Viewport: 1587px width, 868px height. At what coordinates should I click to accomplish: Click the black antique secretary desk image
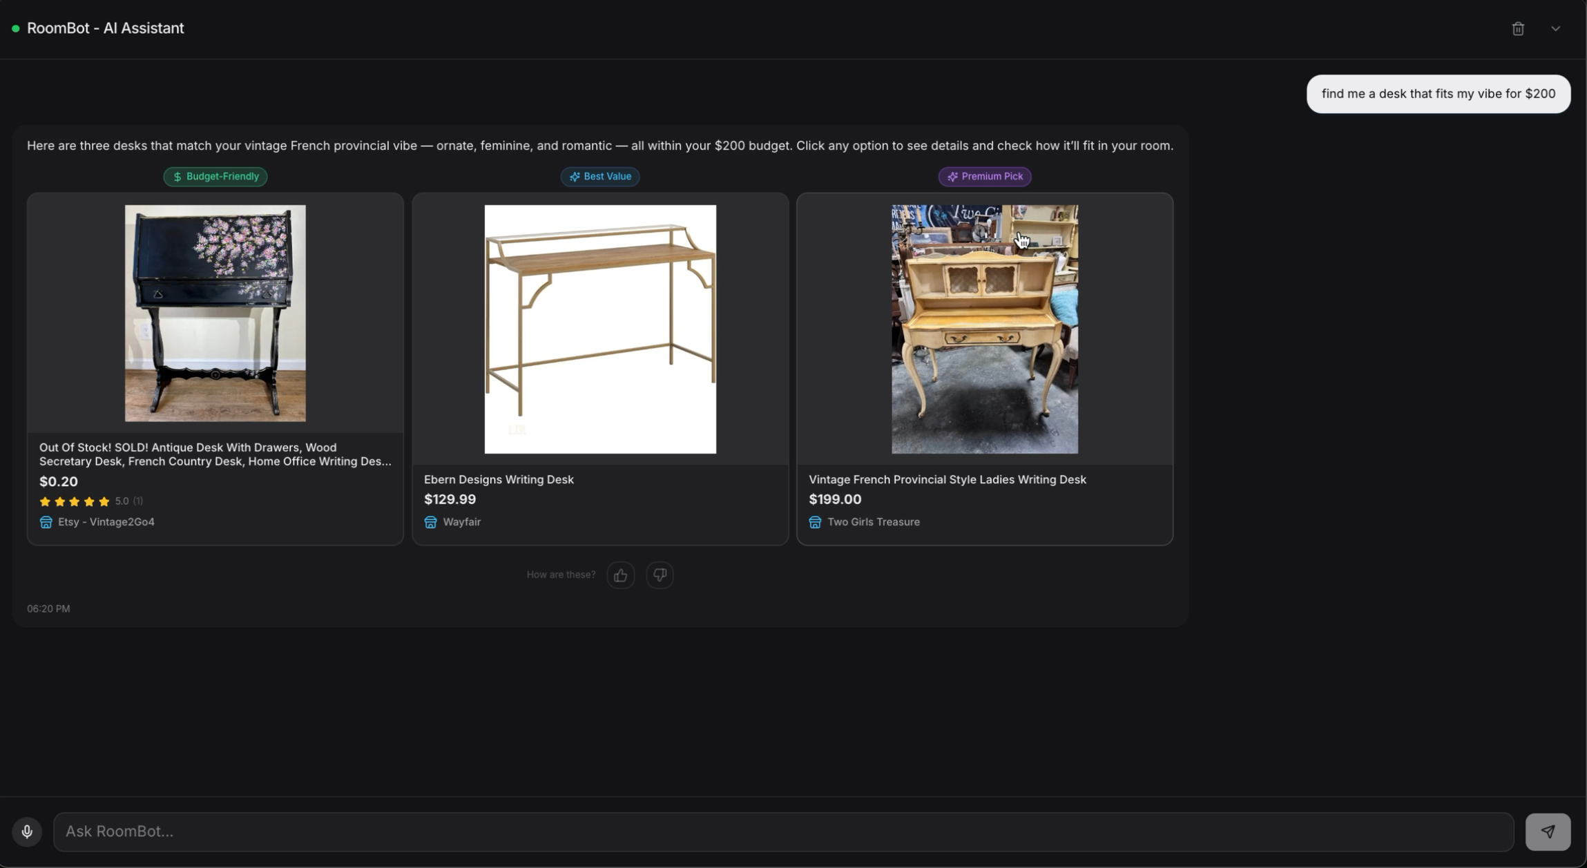[x=215, y=313]
